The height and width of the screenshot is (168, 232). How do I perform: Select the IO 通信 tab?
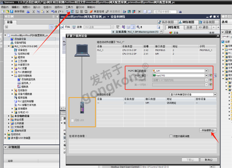pyautogui.click(x=204, y=27)
